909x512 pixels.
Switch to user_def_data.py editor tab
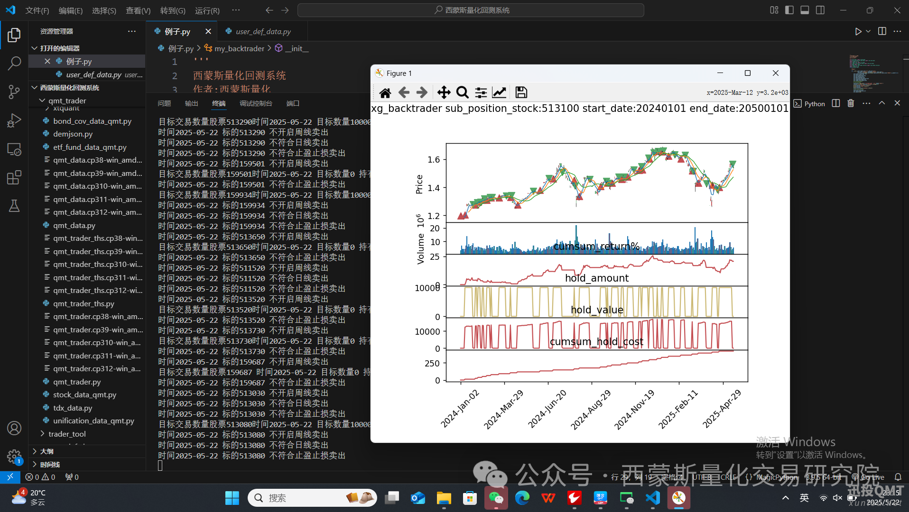click(263, 31)
